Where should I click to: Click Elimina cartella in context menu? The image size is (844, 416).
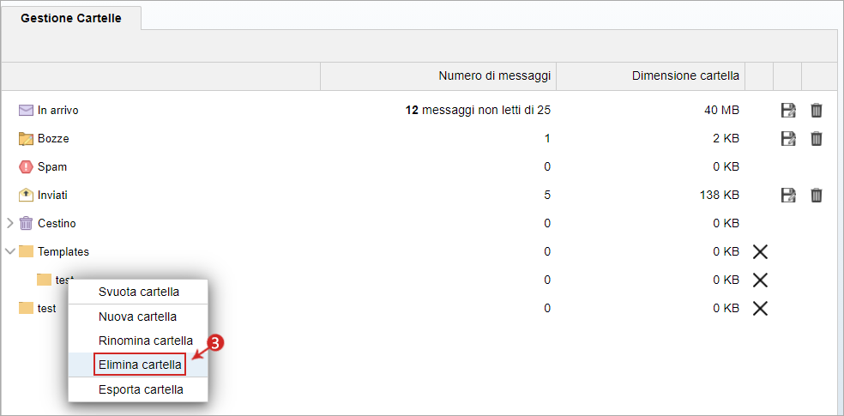click(138, 365)
